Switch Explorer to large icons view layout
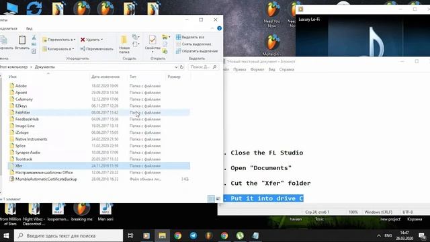430x242 pixels. (x=218, y=199)
